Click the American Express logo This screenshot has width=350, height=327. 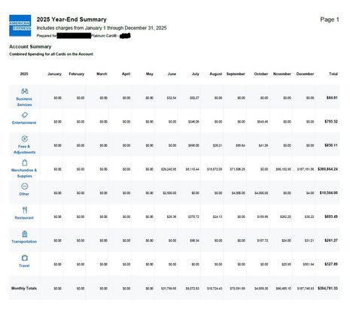tap(20, 26)
